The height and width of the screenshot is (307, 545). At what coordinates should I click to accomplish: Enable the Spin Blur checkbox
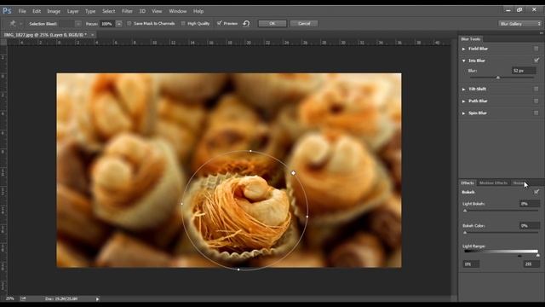[536, 113]
